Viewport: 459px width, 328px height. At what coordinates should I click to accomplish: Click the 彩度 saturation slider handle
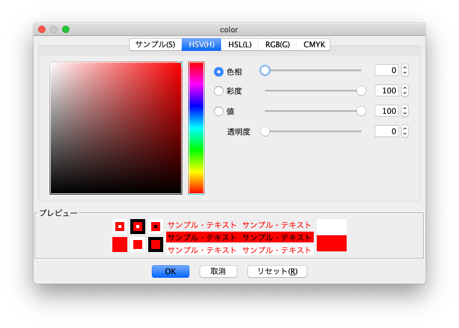pyautogui.click(x=361, y=91)
